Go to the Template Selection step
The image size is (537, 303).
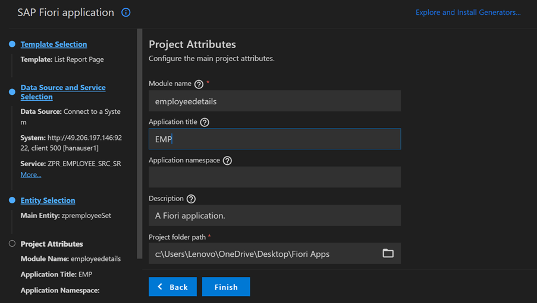tap(54, 44)
